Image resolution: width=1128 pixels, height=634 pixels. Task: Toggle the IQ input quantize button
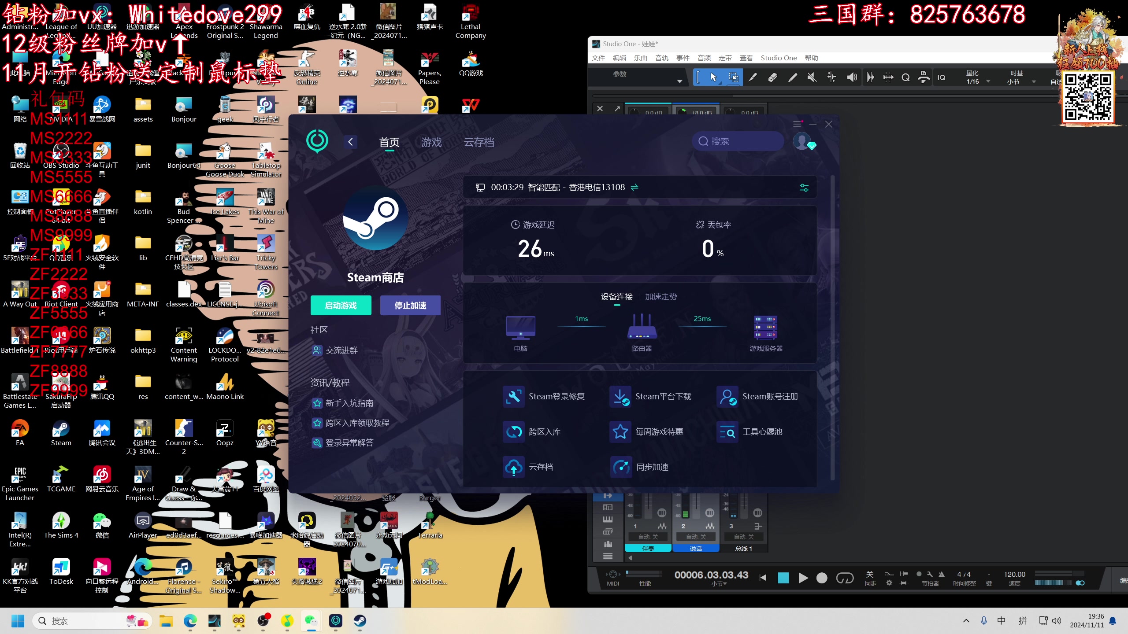point(942,77)
